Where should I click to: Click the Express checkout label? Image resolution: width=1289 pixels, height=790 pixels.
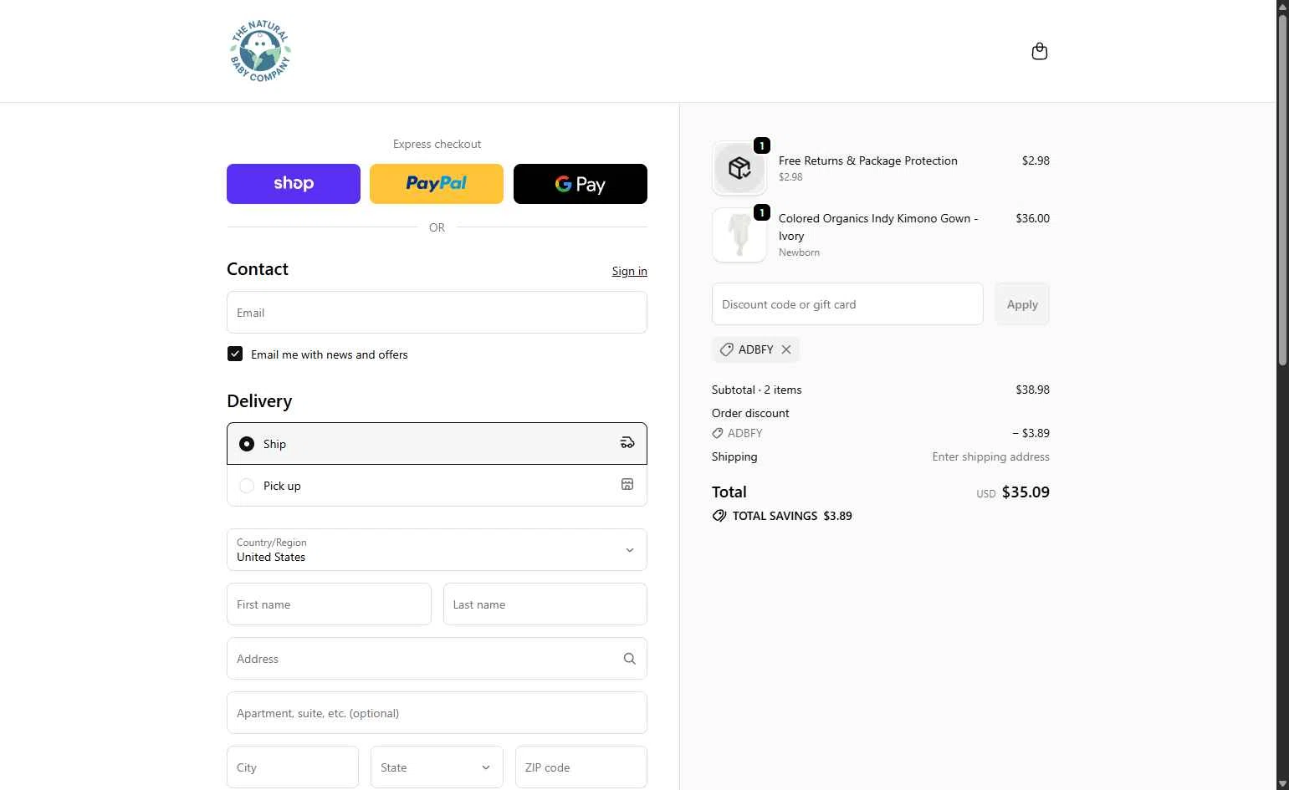(437, 144)
